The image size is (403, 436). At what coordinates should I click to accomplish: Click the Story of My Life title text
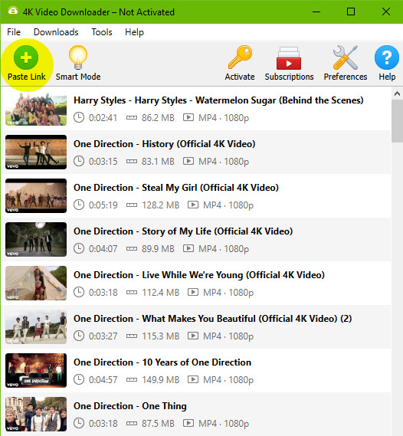coord(183,231)
